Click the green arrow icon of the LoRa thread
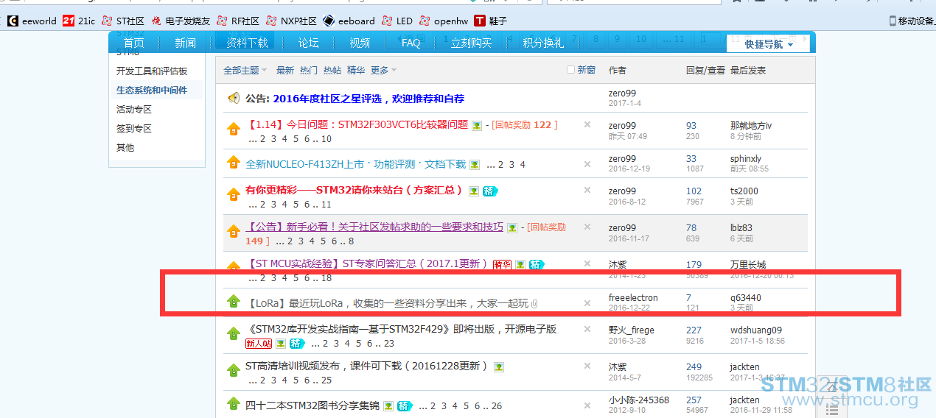936x418 pixels. click(x=234, y=301)
